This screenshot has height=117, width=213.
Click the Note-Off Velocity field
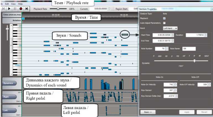click(x=203, y=85)
